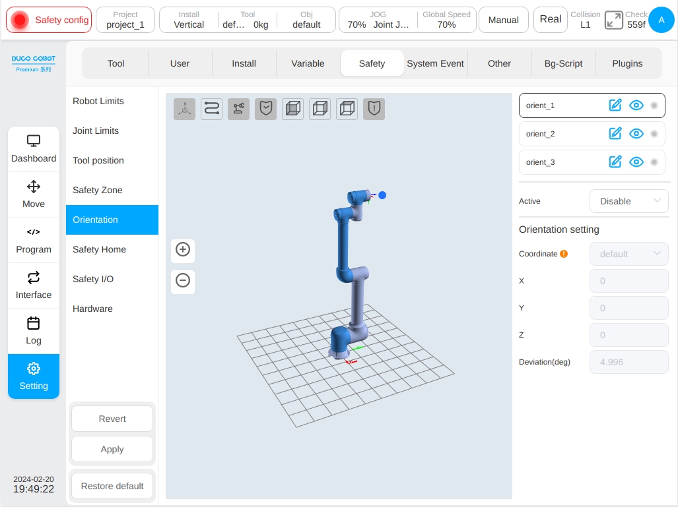
Task: Edit the orient_3 entry
Action: [x=615, y=162]
